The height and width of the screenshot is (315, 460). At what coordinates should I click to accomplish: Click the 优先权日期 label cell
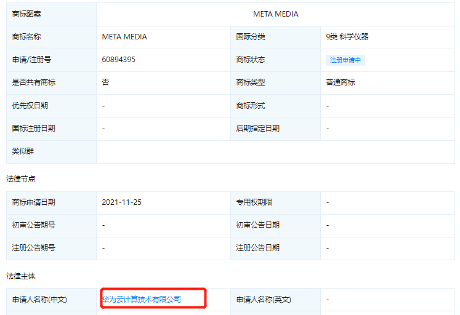pyautogui.click(x=51, y=106)
